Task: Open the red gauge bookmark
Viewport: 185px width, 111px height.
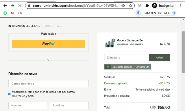Action: [x=20, y=13]
